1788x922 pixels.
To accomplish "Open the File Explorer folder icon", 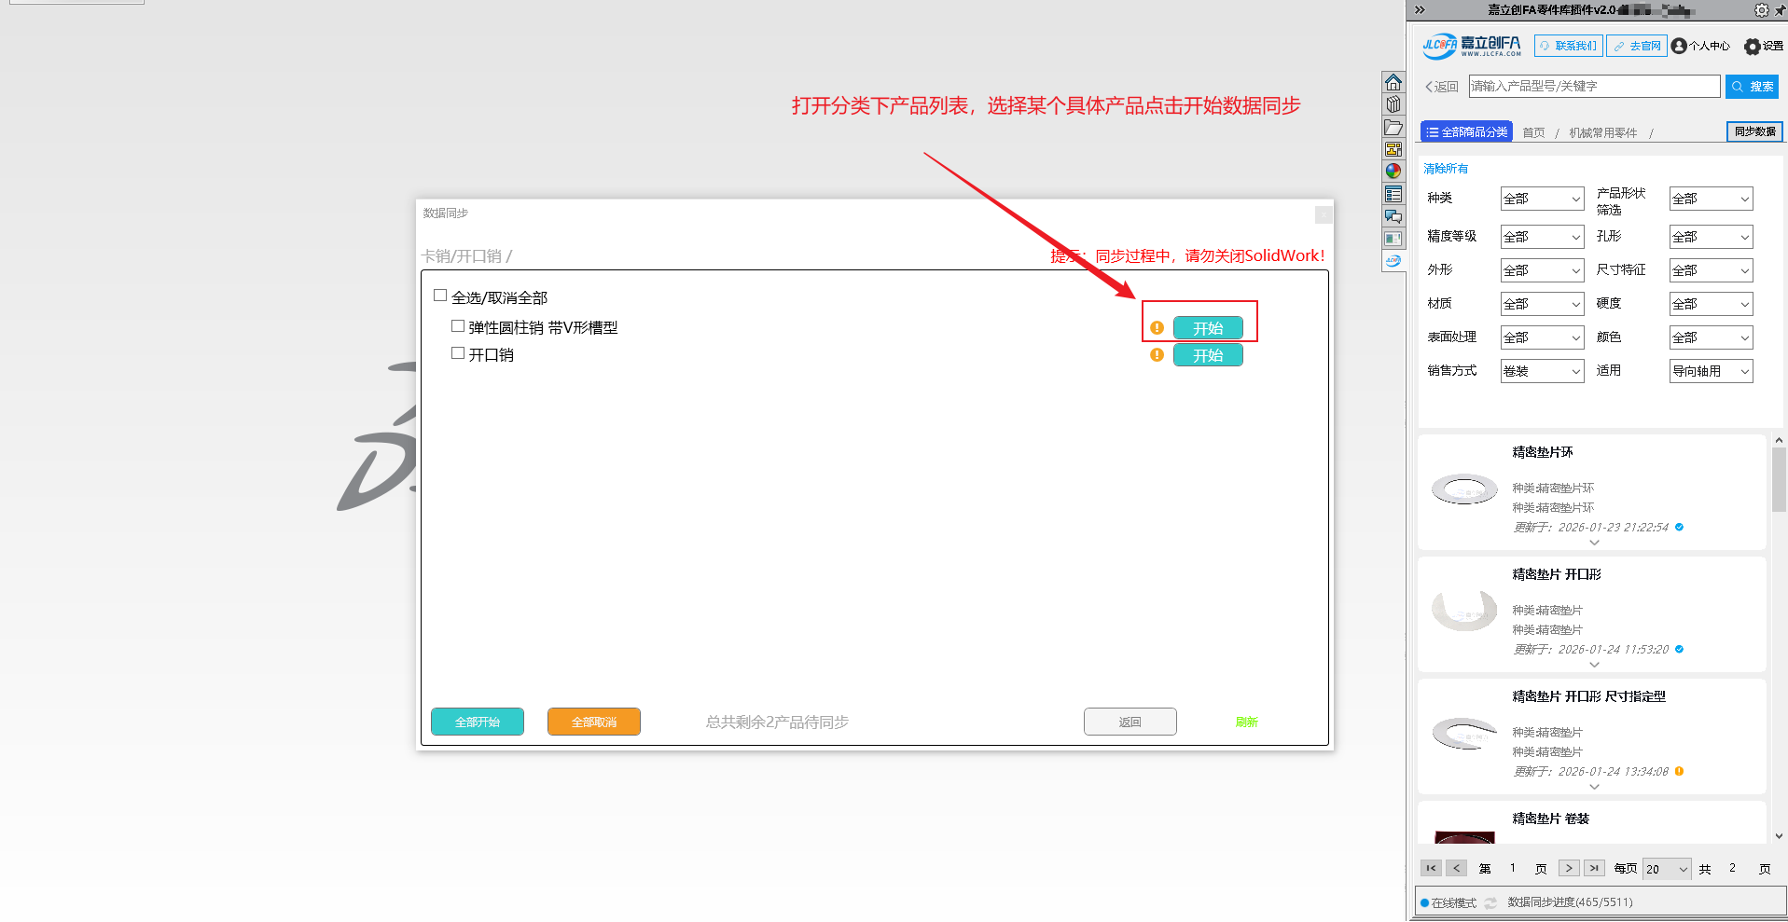I will pos(1393,127).
